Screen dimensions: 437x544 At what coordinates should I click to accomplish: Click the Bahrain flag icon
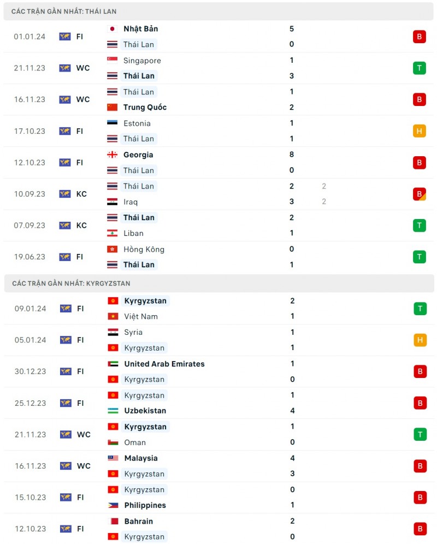click(x=113, y=522)
